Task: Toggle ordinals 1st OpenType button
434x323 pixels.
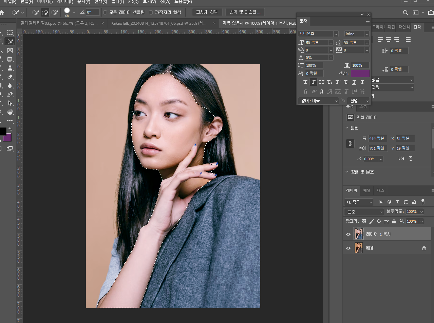Action: [x=354, y=92]
